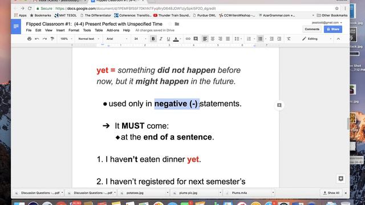Align text left

(205, 39)
